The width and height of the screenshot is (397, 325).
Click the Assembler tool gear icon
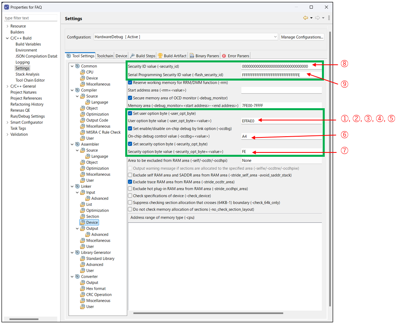pyautogui.click(x=77, y=144)
